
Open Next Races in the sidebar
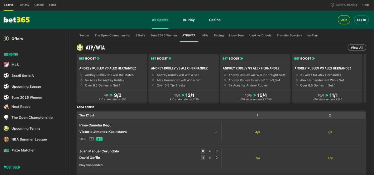pyautogui.click(x=21, y=107)
